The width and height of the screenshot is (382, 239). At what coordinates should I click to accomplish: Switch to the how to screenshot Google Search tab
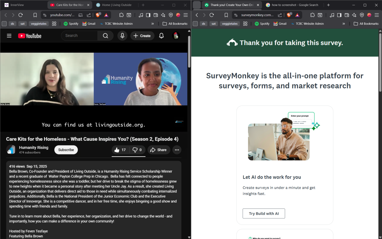(x=292, y=5)
